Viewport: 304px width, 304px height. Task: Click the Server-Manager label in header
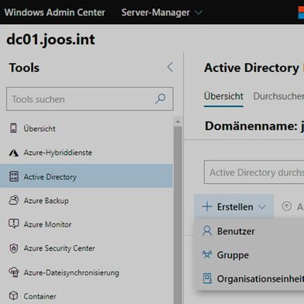[156, 12]
